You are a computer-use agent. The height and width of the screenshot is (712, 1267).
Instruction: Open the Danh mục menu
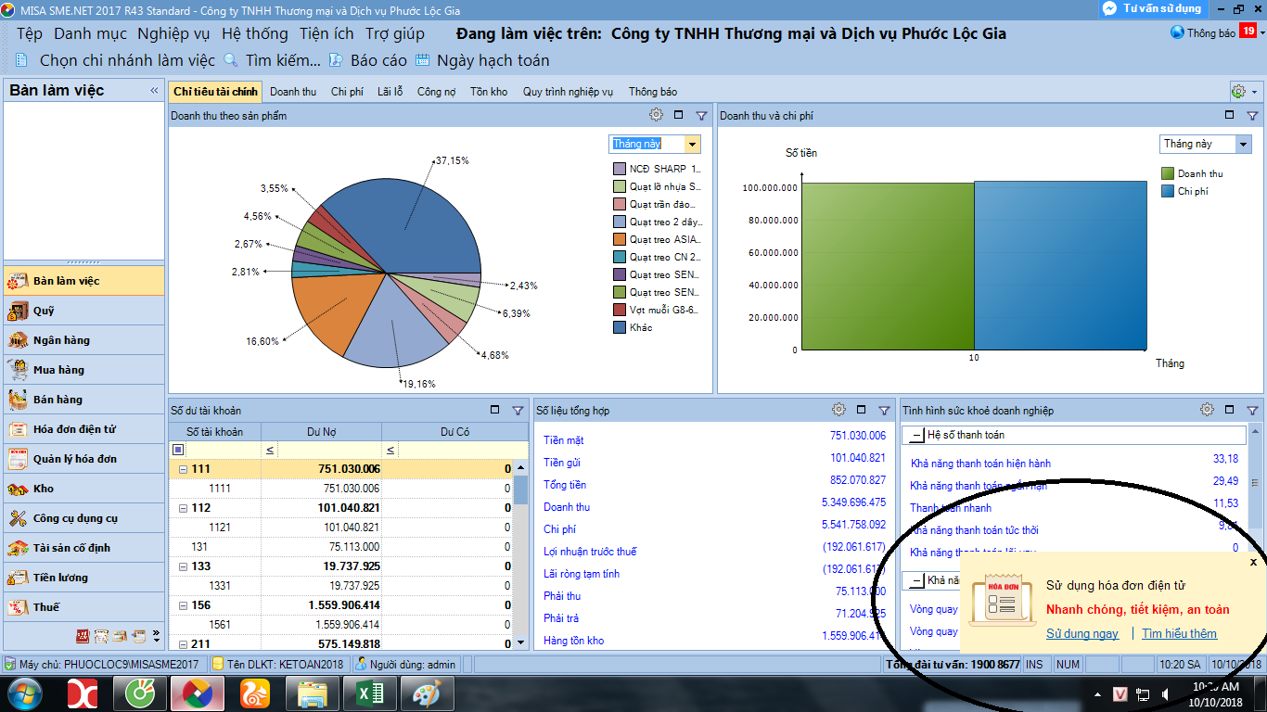tap(90, 33)
